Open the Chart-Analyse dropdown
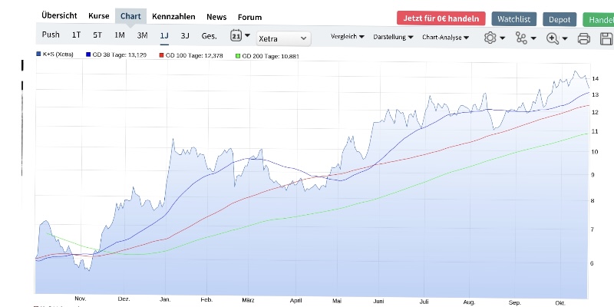The width and height of the screenshot is (614, 307). point(445,37)
